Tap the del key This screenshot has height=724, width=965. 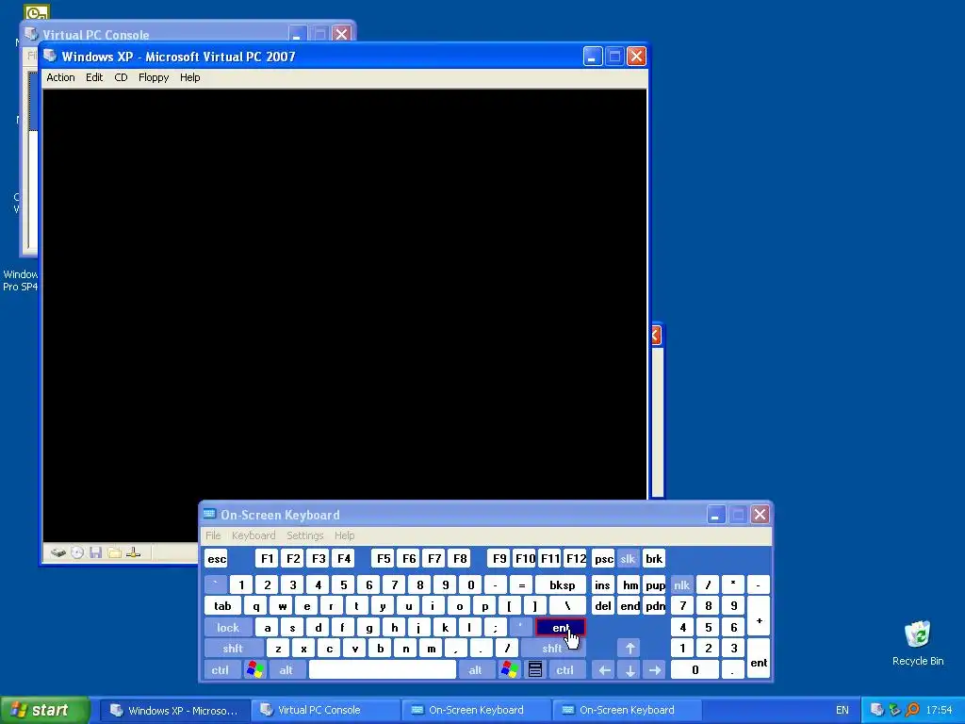[x=603, y=606]
